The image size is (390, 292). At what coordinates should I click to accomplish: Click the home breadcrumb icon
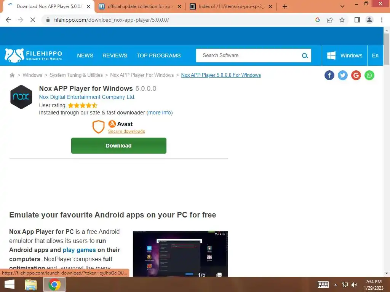12,75
